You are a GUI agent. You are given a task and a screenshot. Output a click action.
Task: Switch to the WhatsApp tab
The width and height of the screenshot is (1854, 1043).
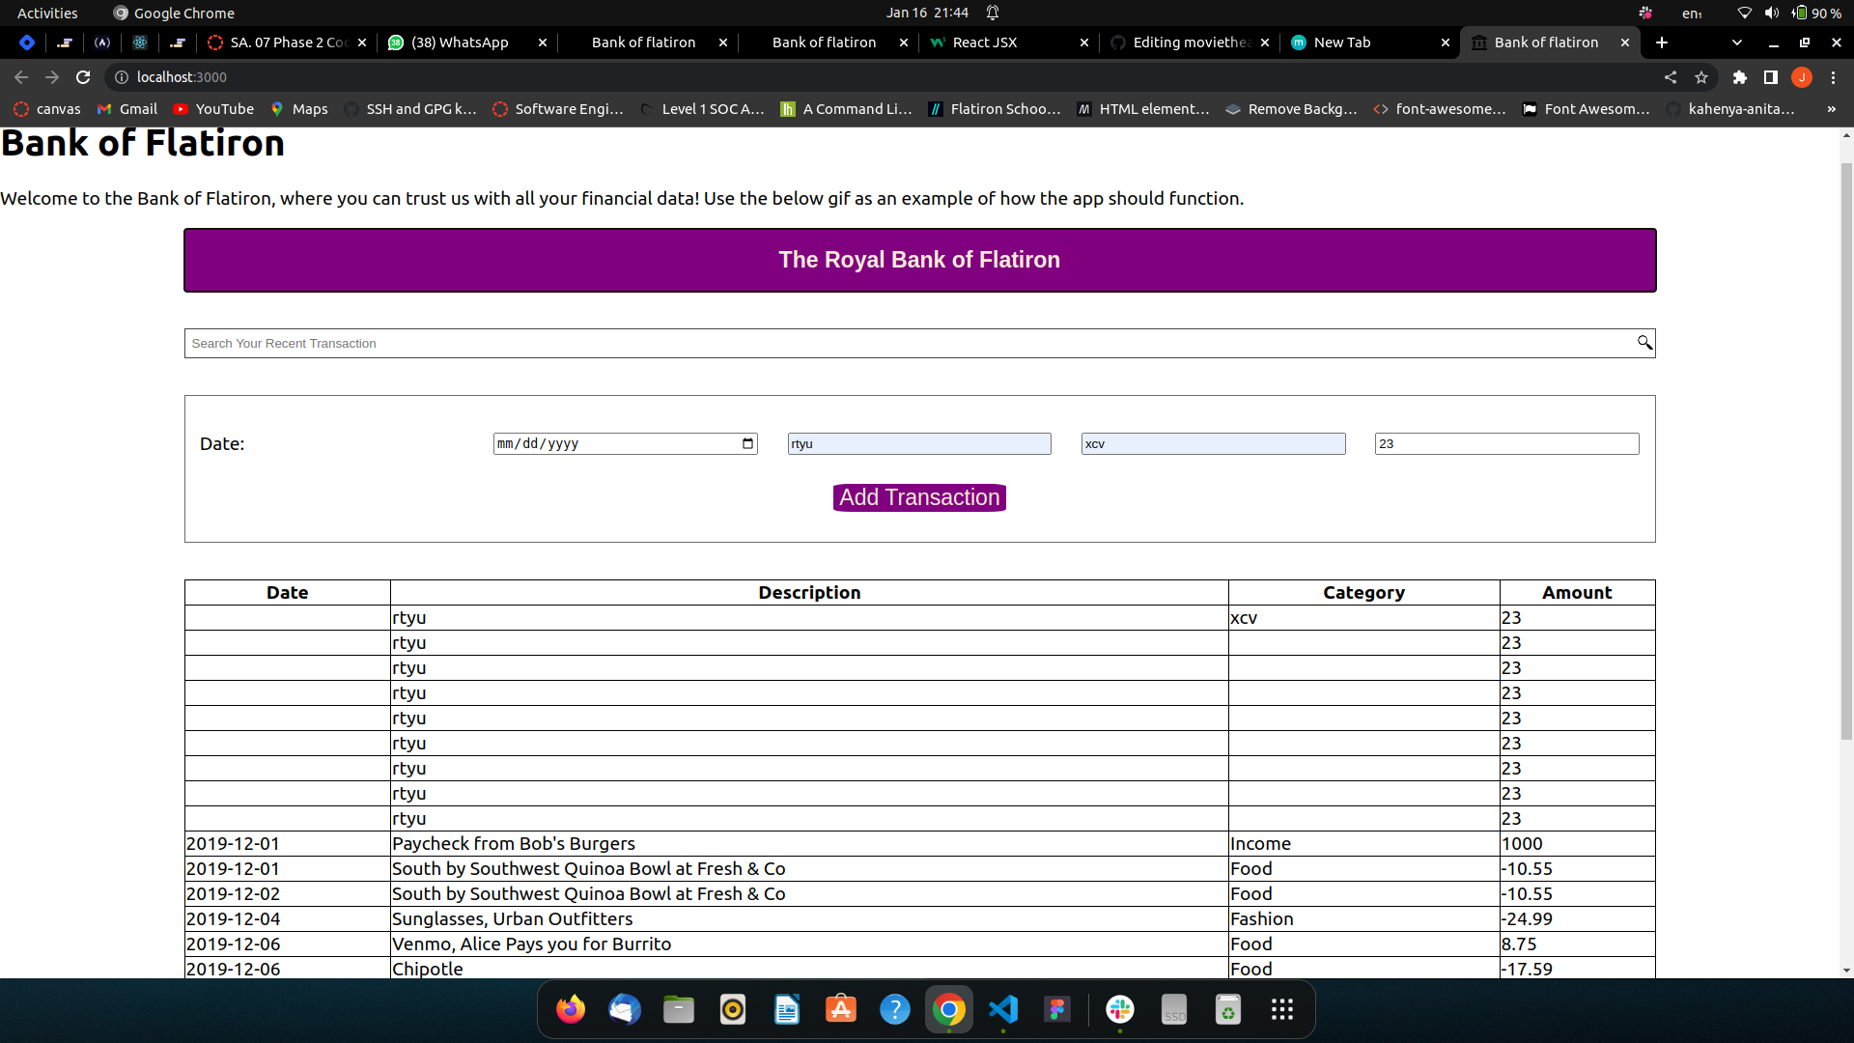[459, 42]
